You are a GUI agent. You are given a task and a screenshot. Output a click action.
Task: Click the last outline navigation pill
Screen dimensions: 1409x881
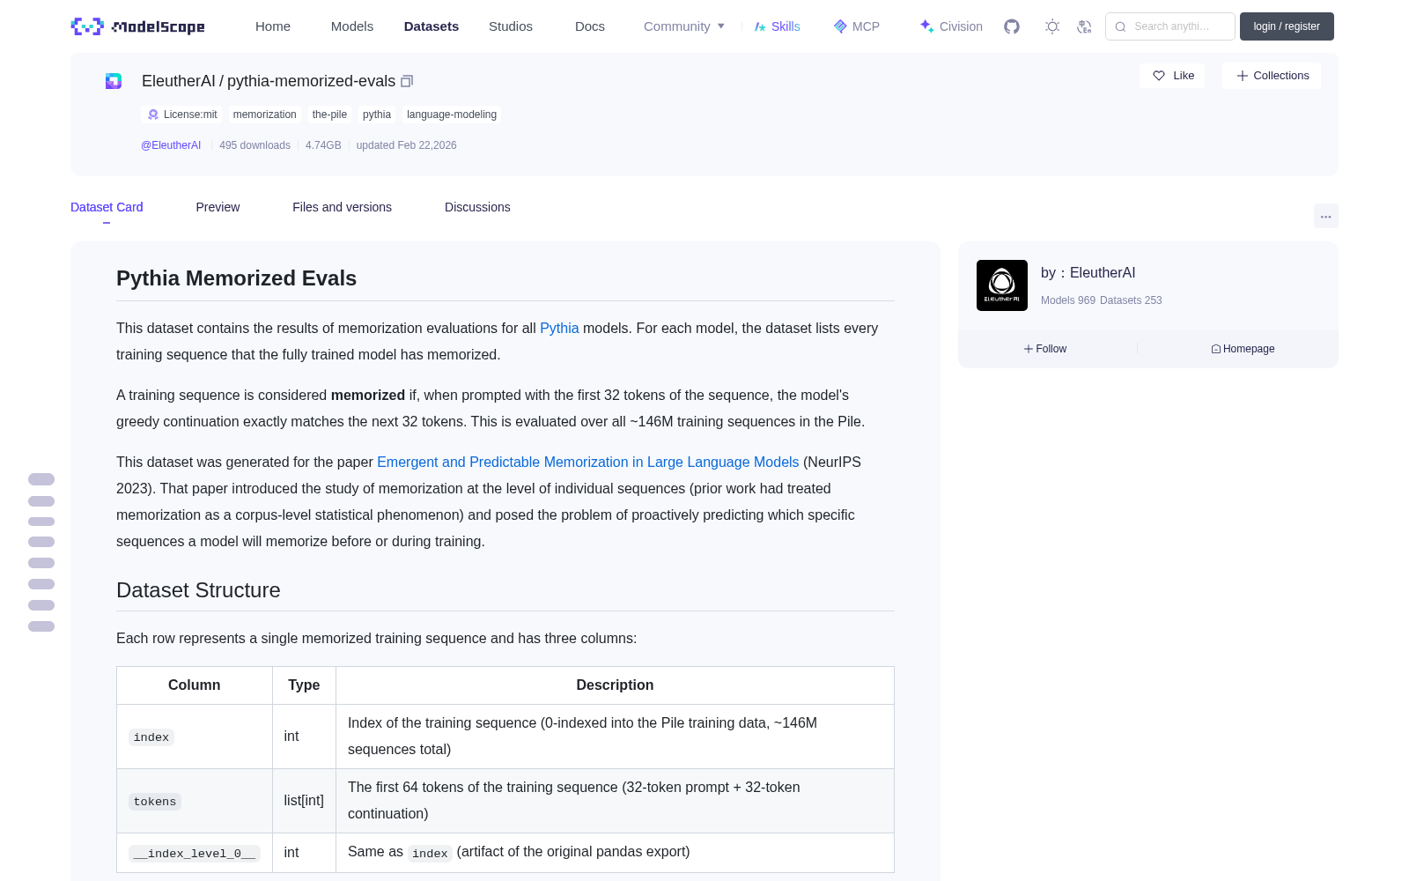pos(41,626)
